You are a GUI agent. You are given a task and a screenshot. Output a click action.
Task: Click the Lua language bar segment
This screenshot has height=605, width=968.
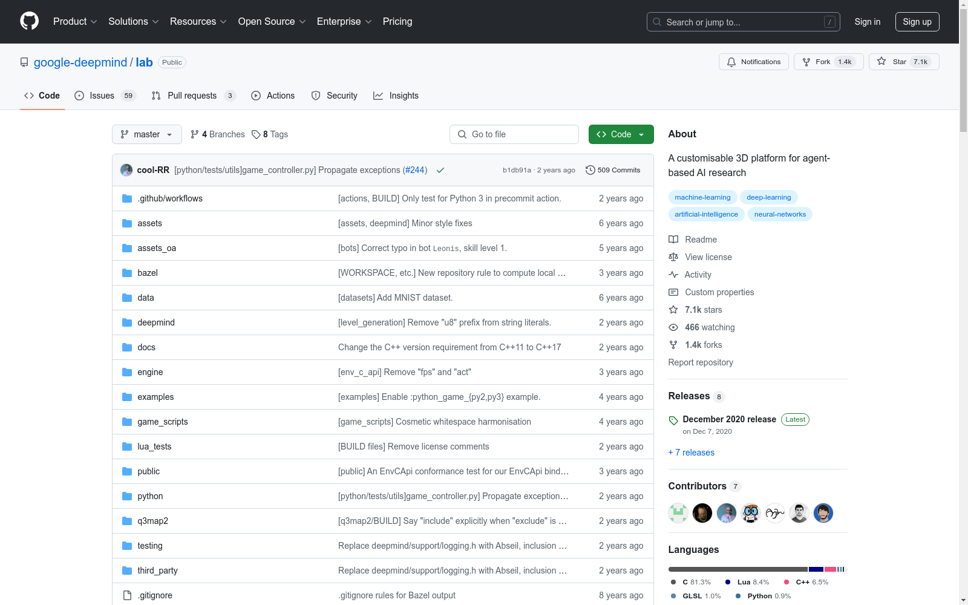click(816, 569)
